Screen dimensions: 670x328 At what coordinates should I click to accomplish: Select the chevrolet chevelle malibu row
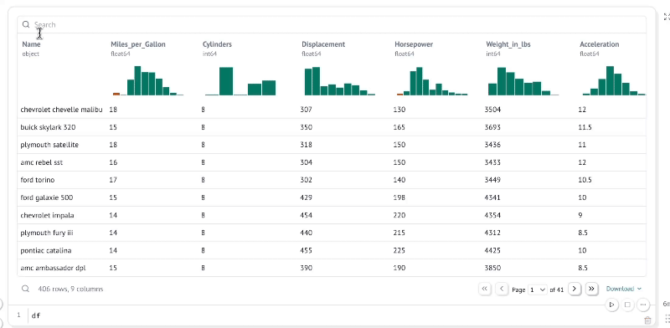click(x=332, y=110)
